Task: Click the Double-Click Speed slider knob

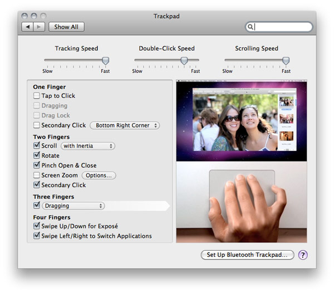Action: point(184,61)
